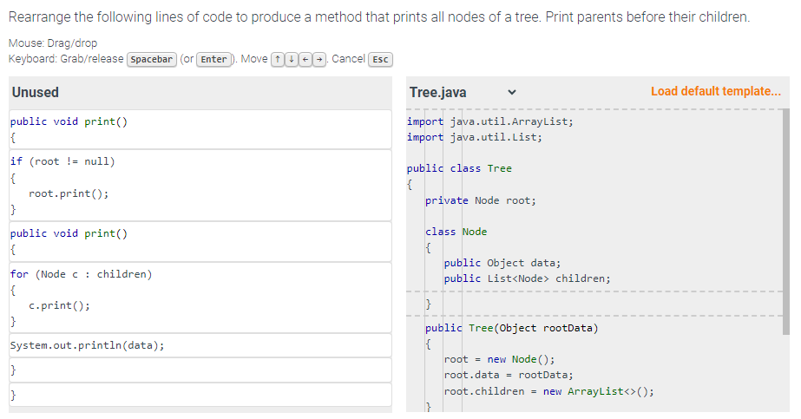801x419 pixels.
Task: Click the private Node root line
Action: point(481,200)
